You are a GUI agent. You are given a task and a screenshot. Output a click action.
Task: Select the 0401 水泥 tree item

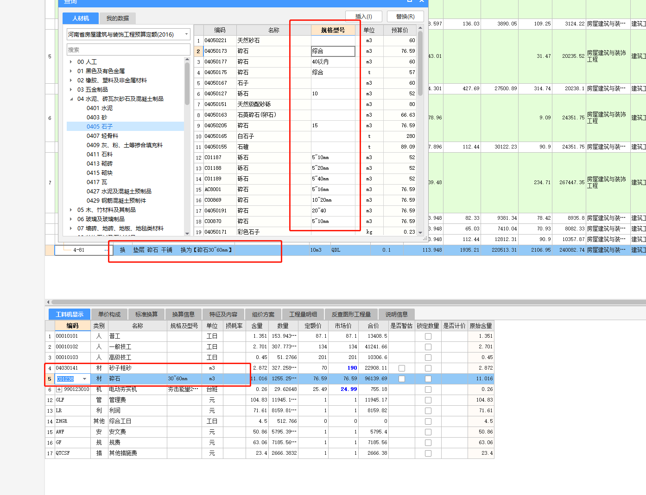coord(100,108)
